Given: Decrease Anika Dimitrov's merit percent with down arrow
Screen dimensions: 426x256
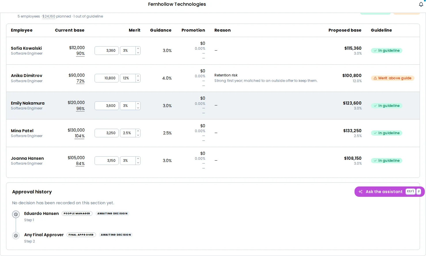Looking at the screenshot, I should click(x=138, y=80).
